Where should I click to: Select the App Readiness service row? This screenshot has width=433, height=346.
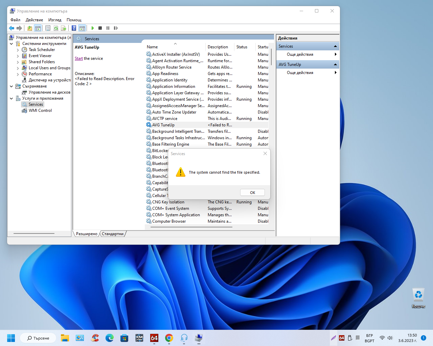[207, 74]
